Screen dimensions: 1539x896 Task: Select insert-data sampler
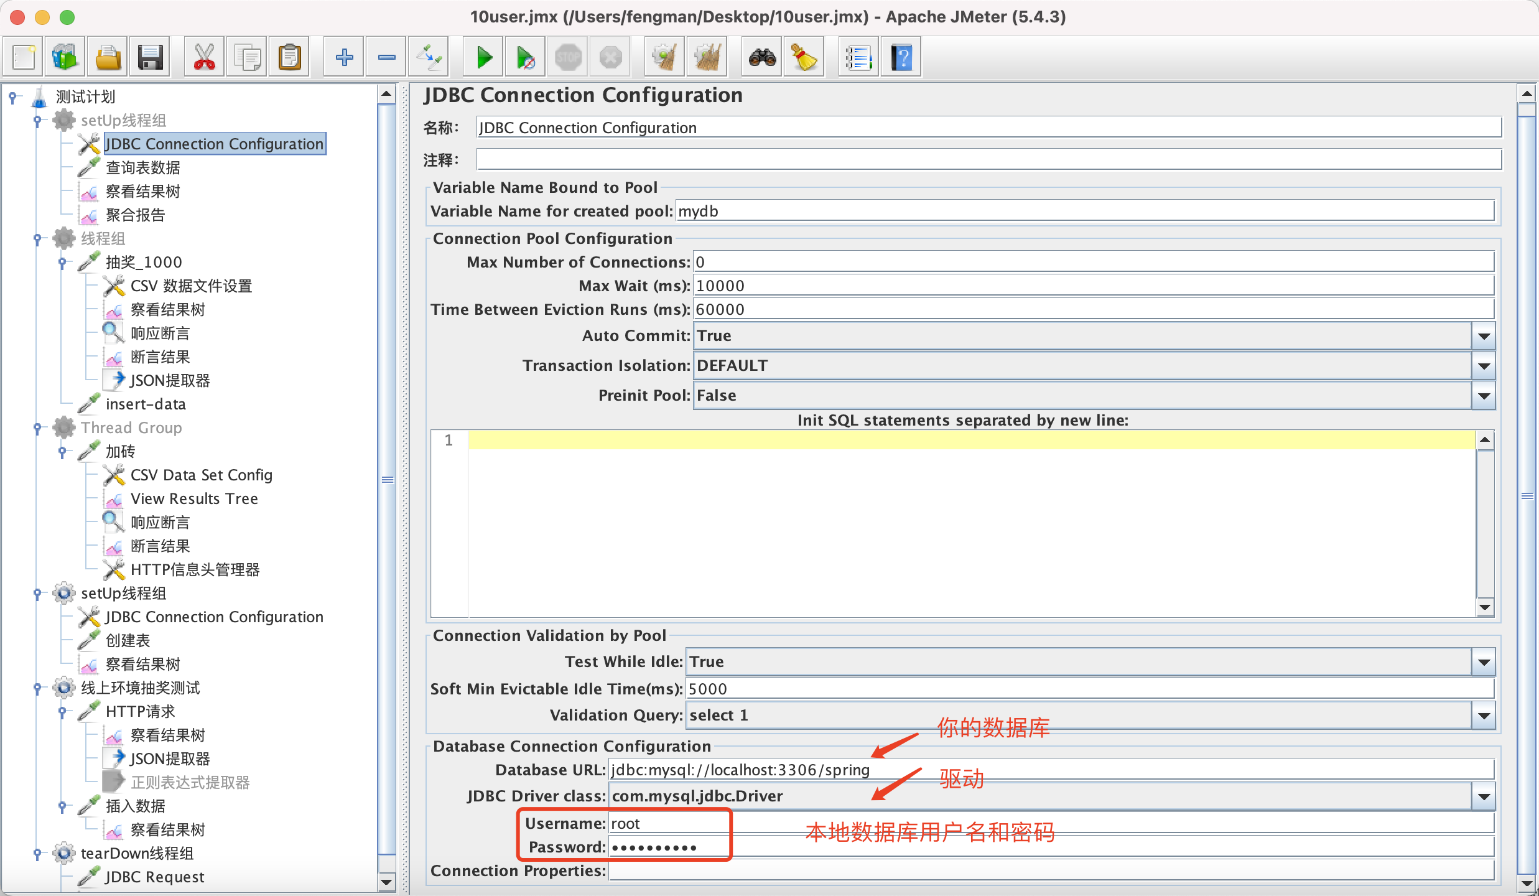[x=146, y=404]
